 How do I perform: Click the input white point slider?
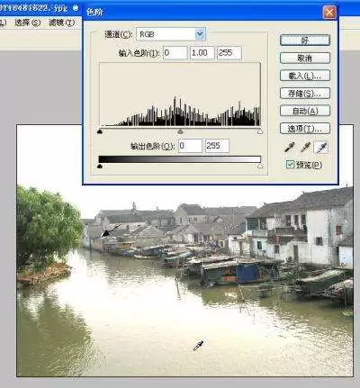point(260,131)
